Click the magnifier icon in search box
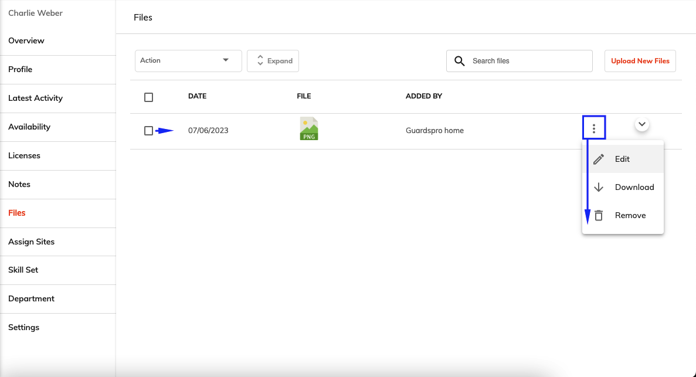Viewport: 696px width, 377px height. point(460,61)
